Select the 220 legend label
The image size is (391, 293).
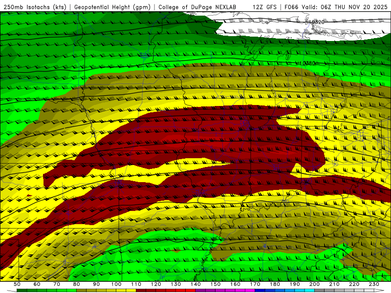tap(354, 284)
